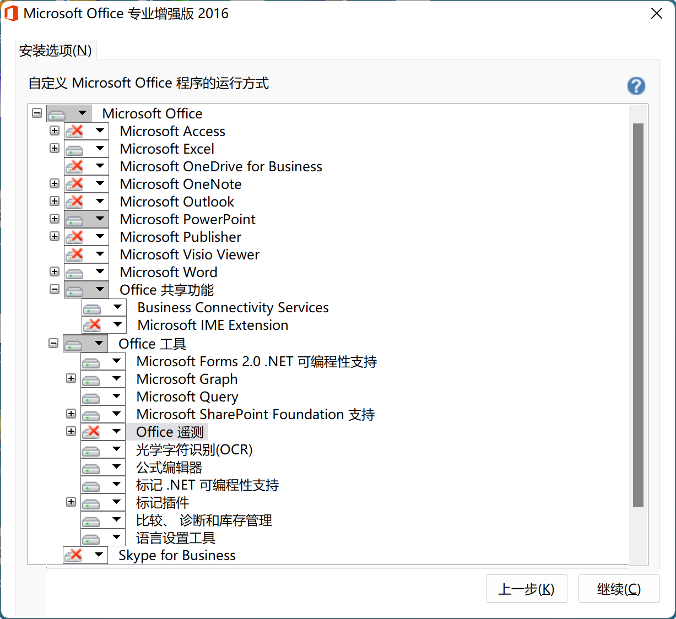The image size is (676, 619).
Task: Click the Microsoft IME Extension state icon
Action: [92, 325]
